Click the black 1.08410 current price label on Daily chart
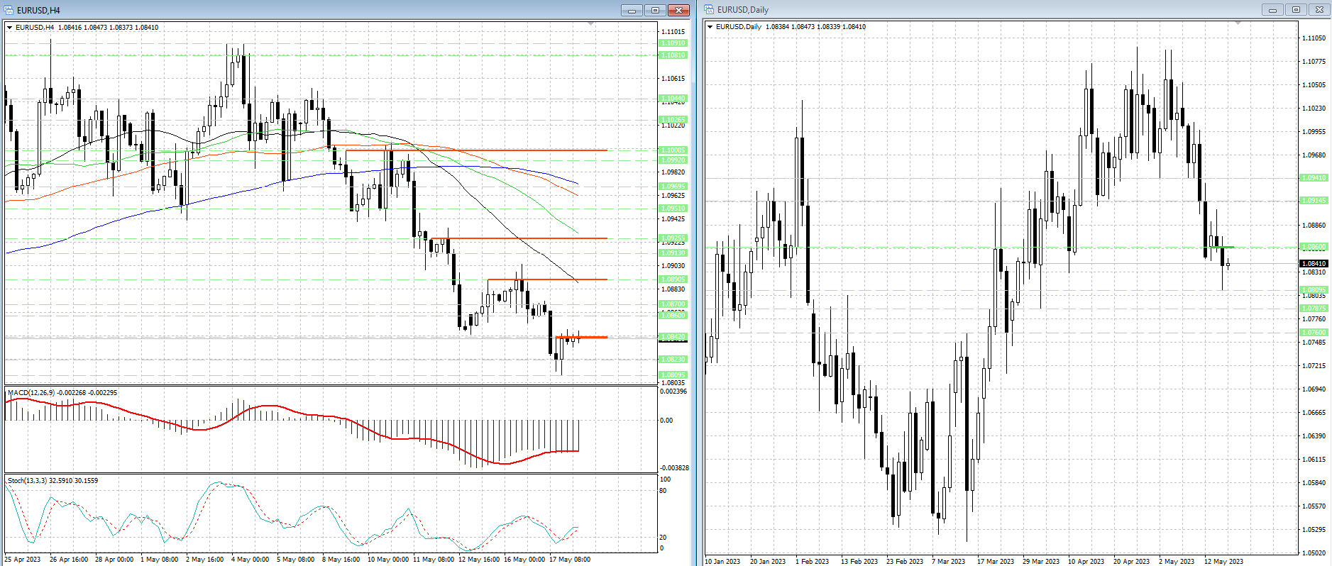 click(x=1314, y=264)
